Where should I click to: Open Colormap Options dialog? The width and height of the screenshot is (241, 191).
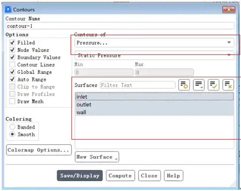coord(39,150)
